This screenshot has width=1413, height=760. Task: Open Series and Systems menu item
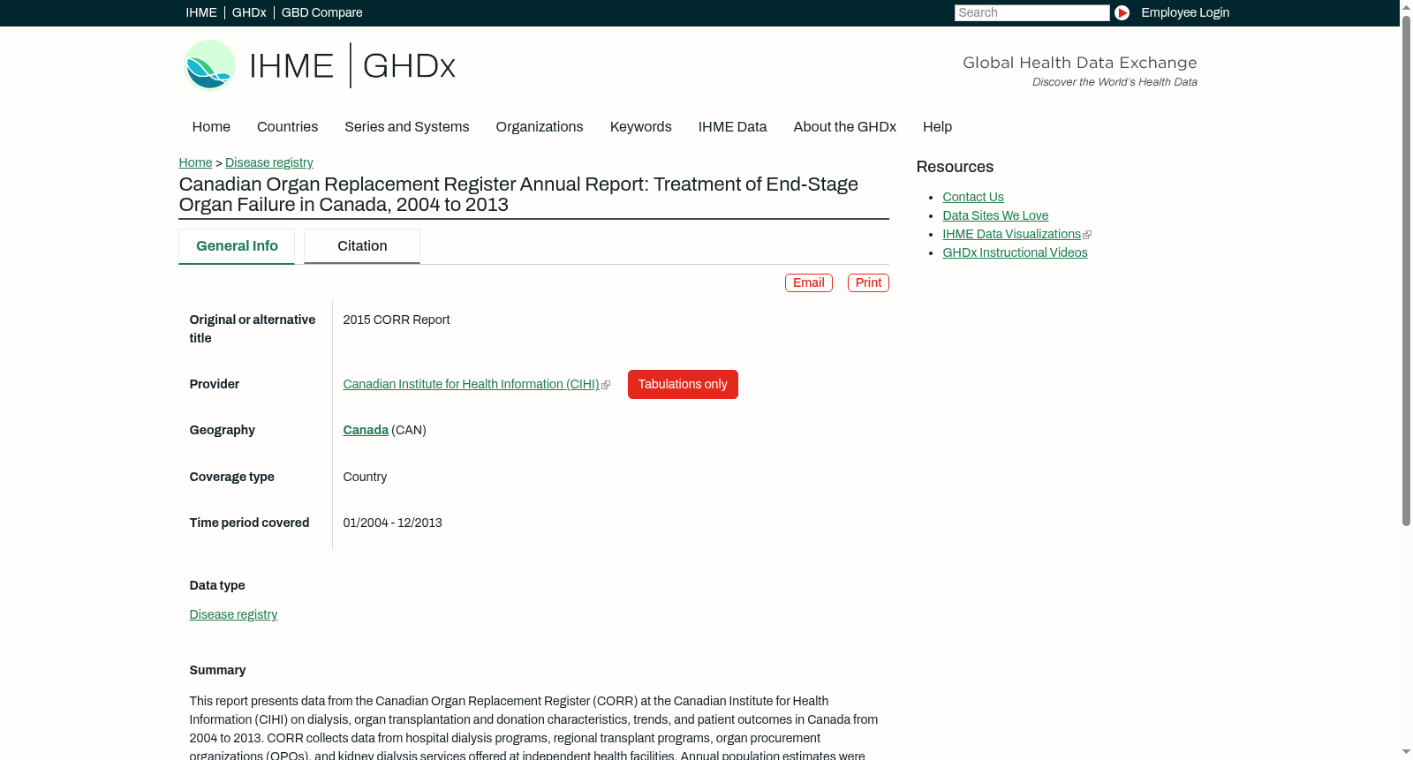(x=406, y=126)
